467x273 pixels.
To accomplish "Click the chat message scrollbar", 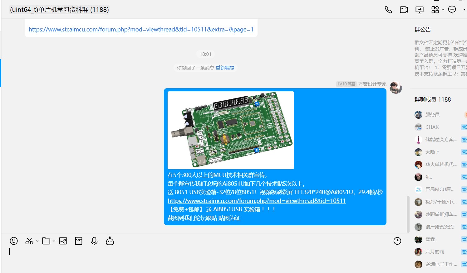I will (408, 214).
